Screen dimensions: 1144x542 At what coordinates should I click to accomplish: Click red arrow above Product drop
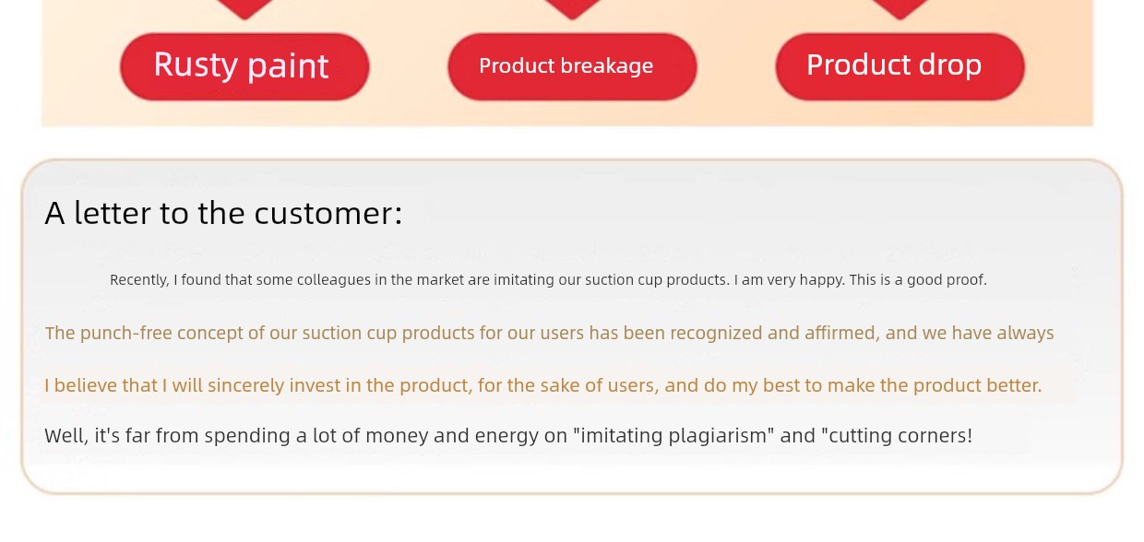click(x=900, y=9)
